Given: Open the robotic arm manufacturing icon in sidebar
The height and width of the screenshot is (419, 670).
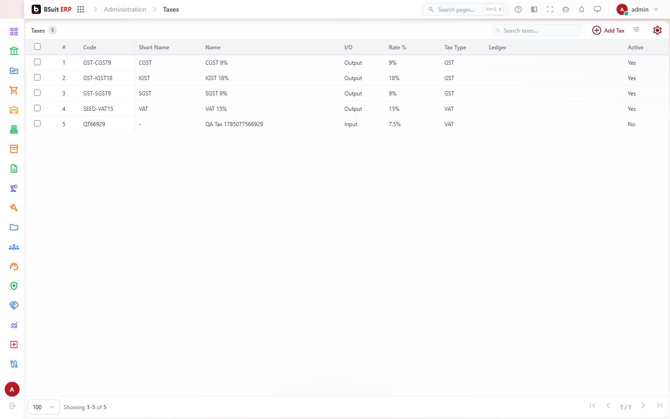Looking at the screenshot, I should pos(14,188).
